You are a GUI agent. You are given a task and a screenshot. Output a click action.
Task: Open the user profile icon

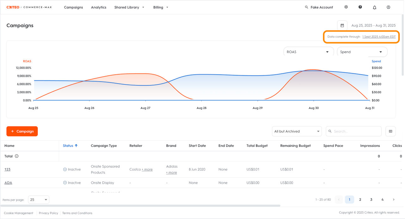tap(389, 7)
